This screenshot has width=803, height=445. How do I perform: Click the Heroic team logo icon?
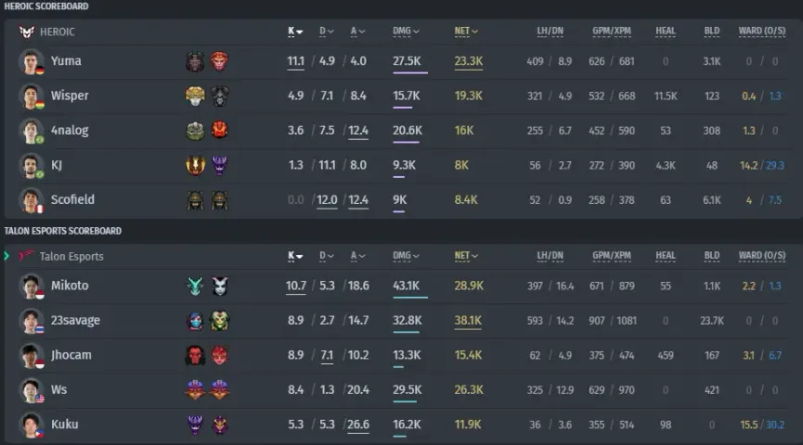(27, 32)
